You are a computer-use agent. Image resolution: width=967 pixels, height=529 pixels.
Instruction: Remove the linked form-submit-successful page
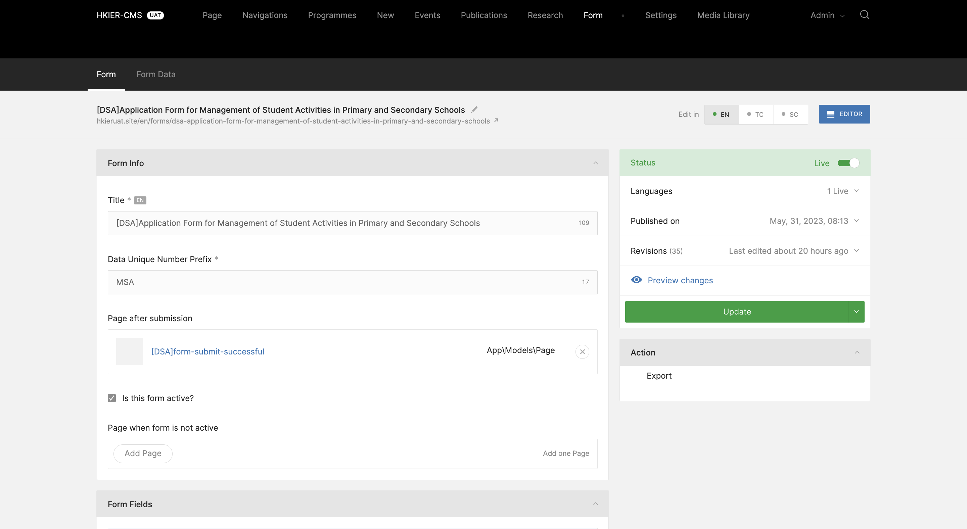pos(582,351)
